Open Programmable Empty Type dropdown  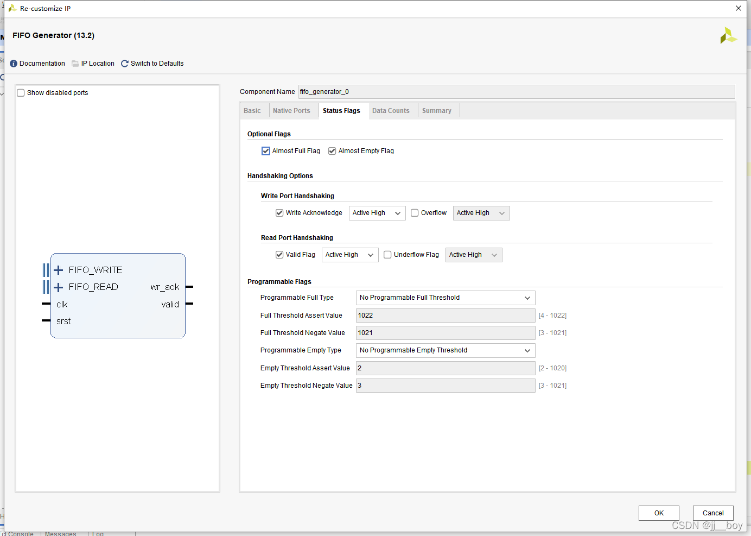[x=445, y=350]
